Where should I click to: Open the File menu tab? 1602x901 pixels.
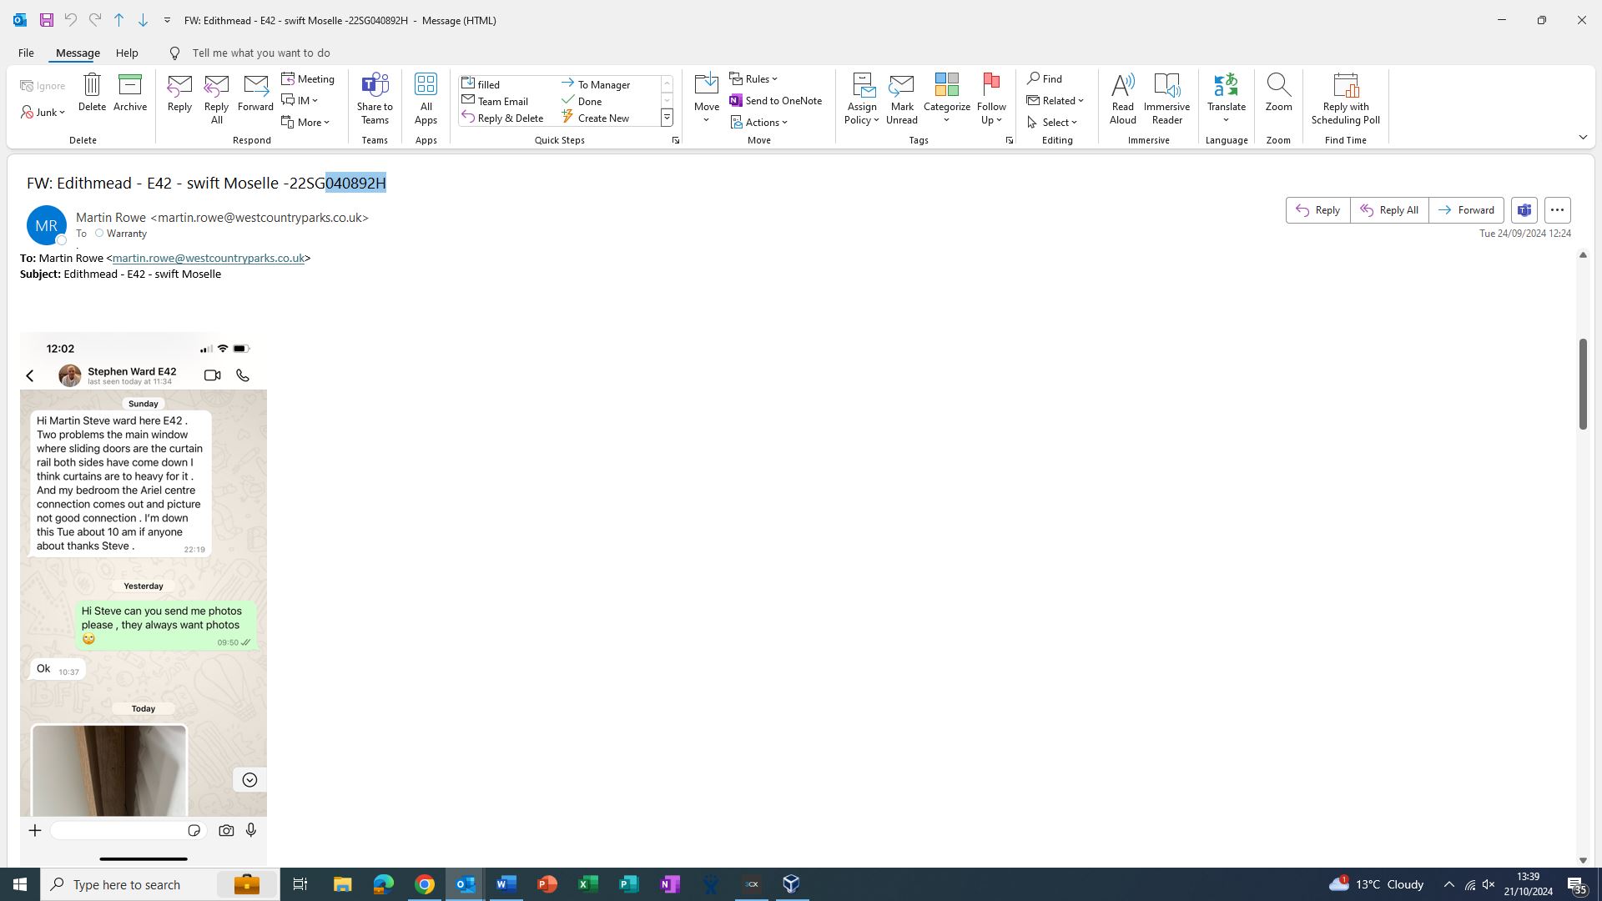pyautogui.click(x=26, y=53)
